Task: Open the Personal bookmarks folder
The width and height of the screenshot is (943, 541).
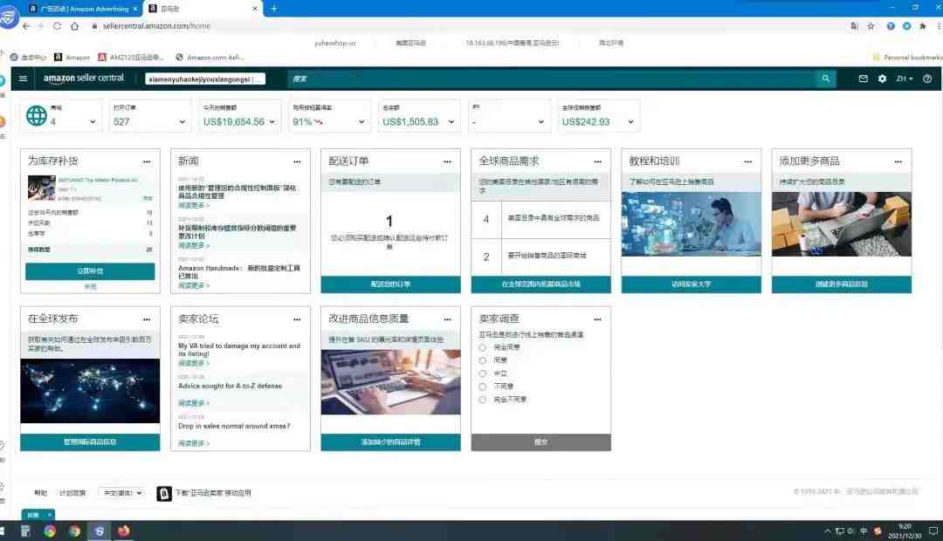Action: (x=907, y=57)
